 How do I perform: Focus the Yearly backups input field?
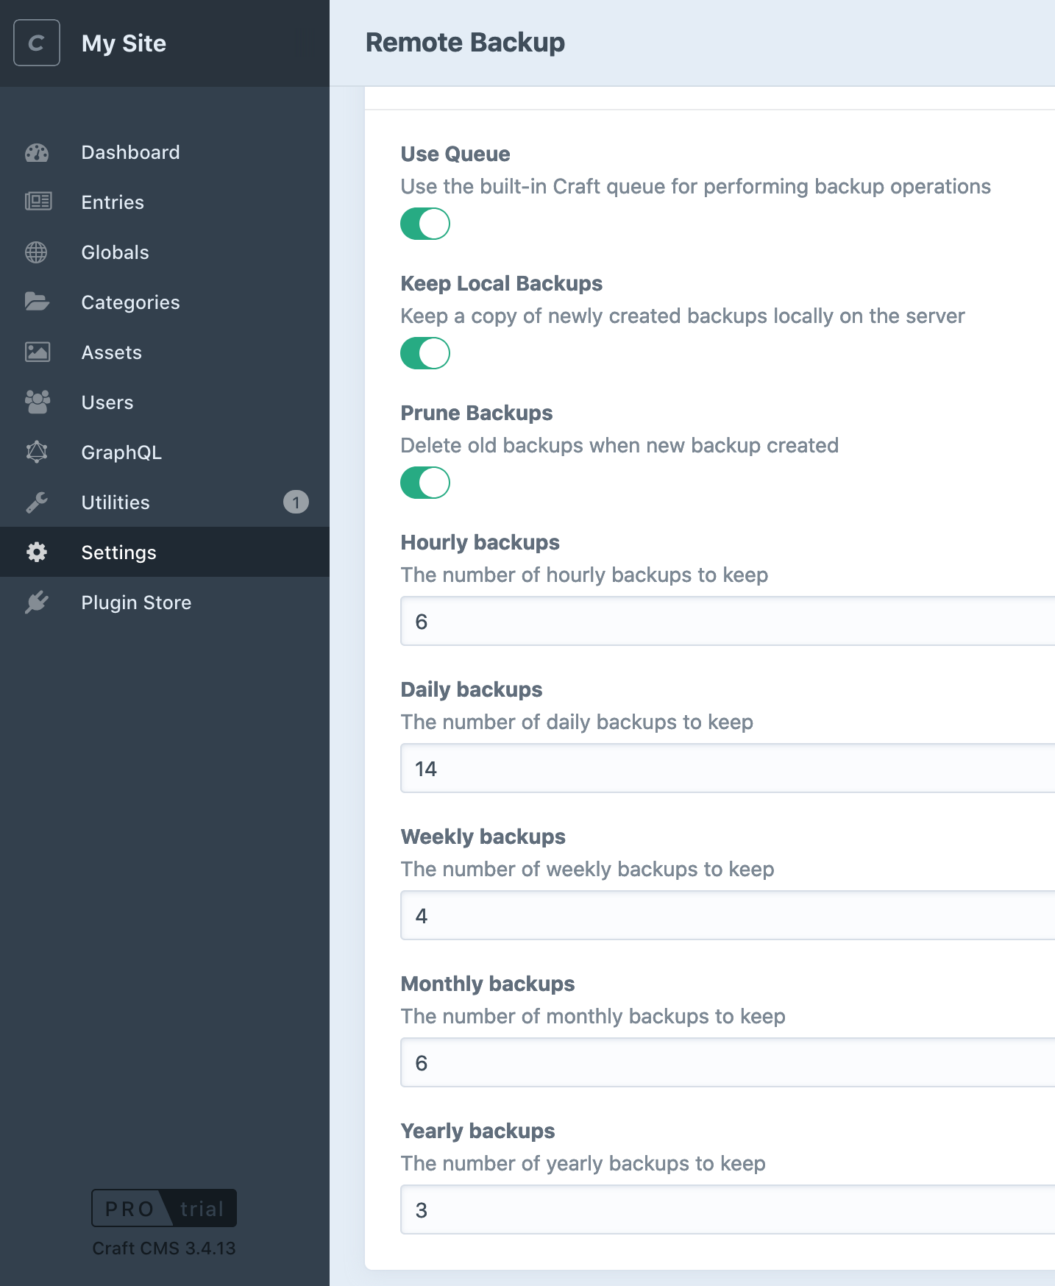tap(728, 1209)
